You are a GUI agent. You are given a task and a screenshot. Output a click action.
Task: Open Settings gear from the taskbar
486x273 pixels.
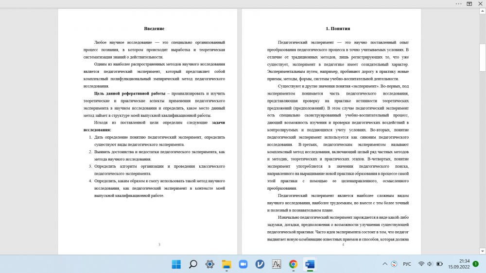(x=209, y=264)
